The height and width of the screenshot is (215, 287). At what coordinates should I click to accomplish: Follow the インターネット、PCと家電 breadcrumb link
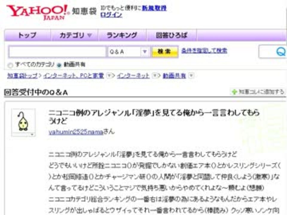[x=74, y=76]
